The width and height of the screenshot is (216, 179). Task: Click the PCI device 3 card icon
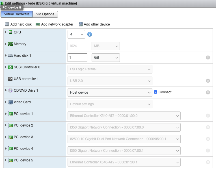[x=10, y=137]
